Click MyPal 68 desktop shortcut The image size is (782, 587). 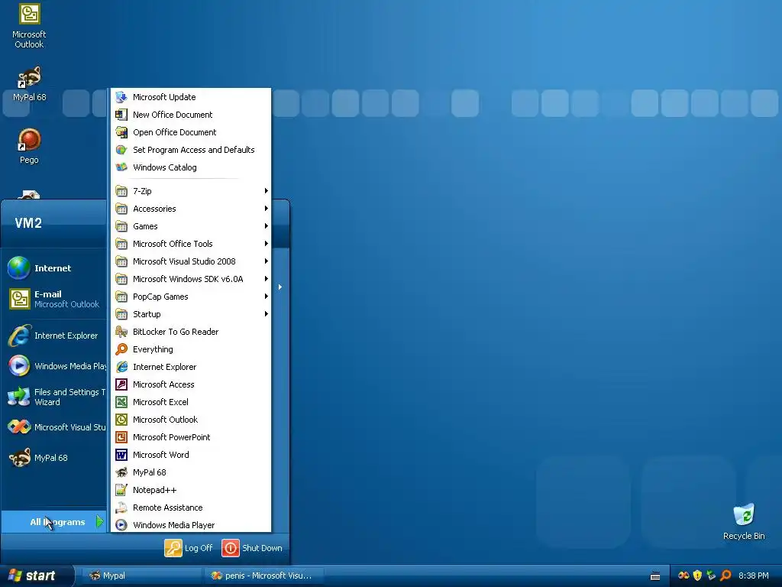click(29, 84)
